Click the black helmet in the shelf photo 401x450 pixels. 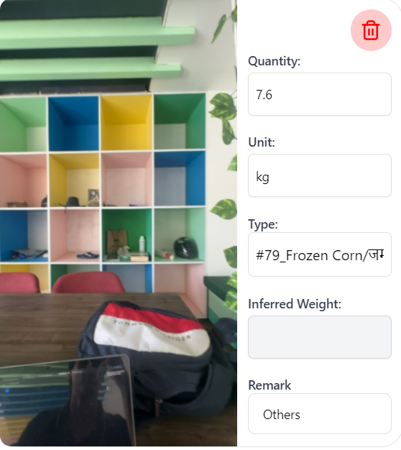point(185,247)
